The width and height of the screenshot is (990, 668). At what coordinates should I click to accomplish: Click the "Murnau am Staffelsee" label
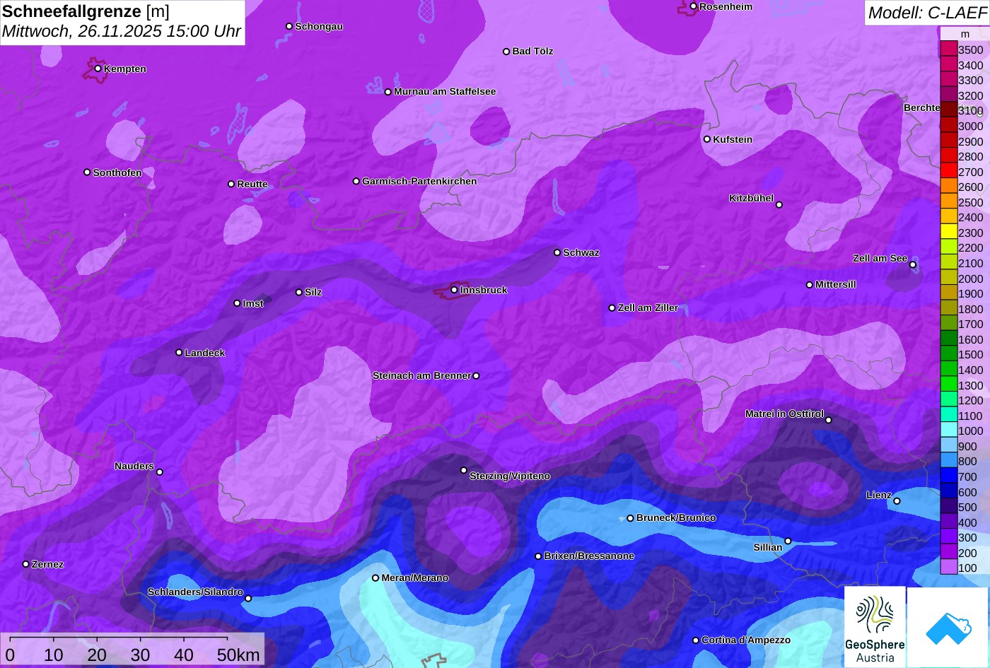[445, 92]
